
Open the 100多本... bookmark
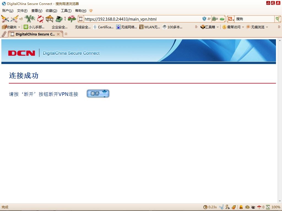click(172, 27)
